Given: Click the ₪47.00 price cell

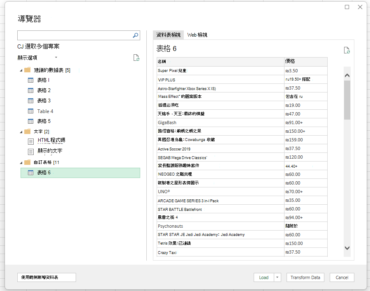Looking at the screenshot, I should pyautogui.click(x=306, y=114).
